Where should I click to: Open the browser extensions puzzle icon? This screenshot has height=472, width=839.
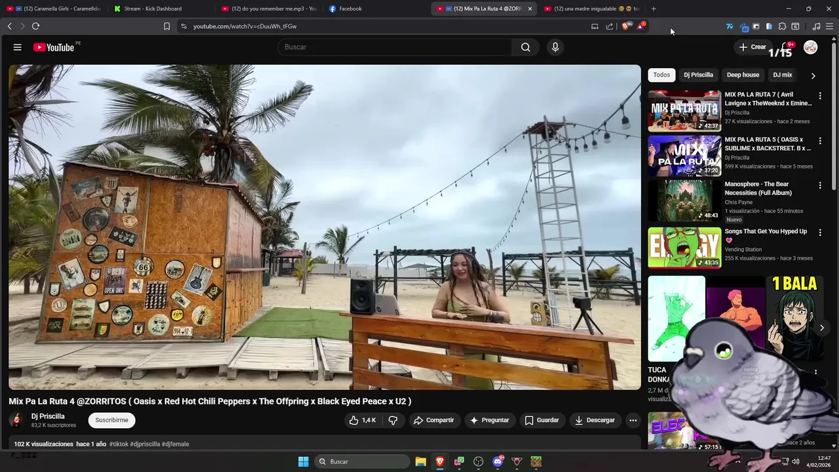[782, 26]
